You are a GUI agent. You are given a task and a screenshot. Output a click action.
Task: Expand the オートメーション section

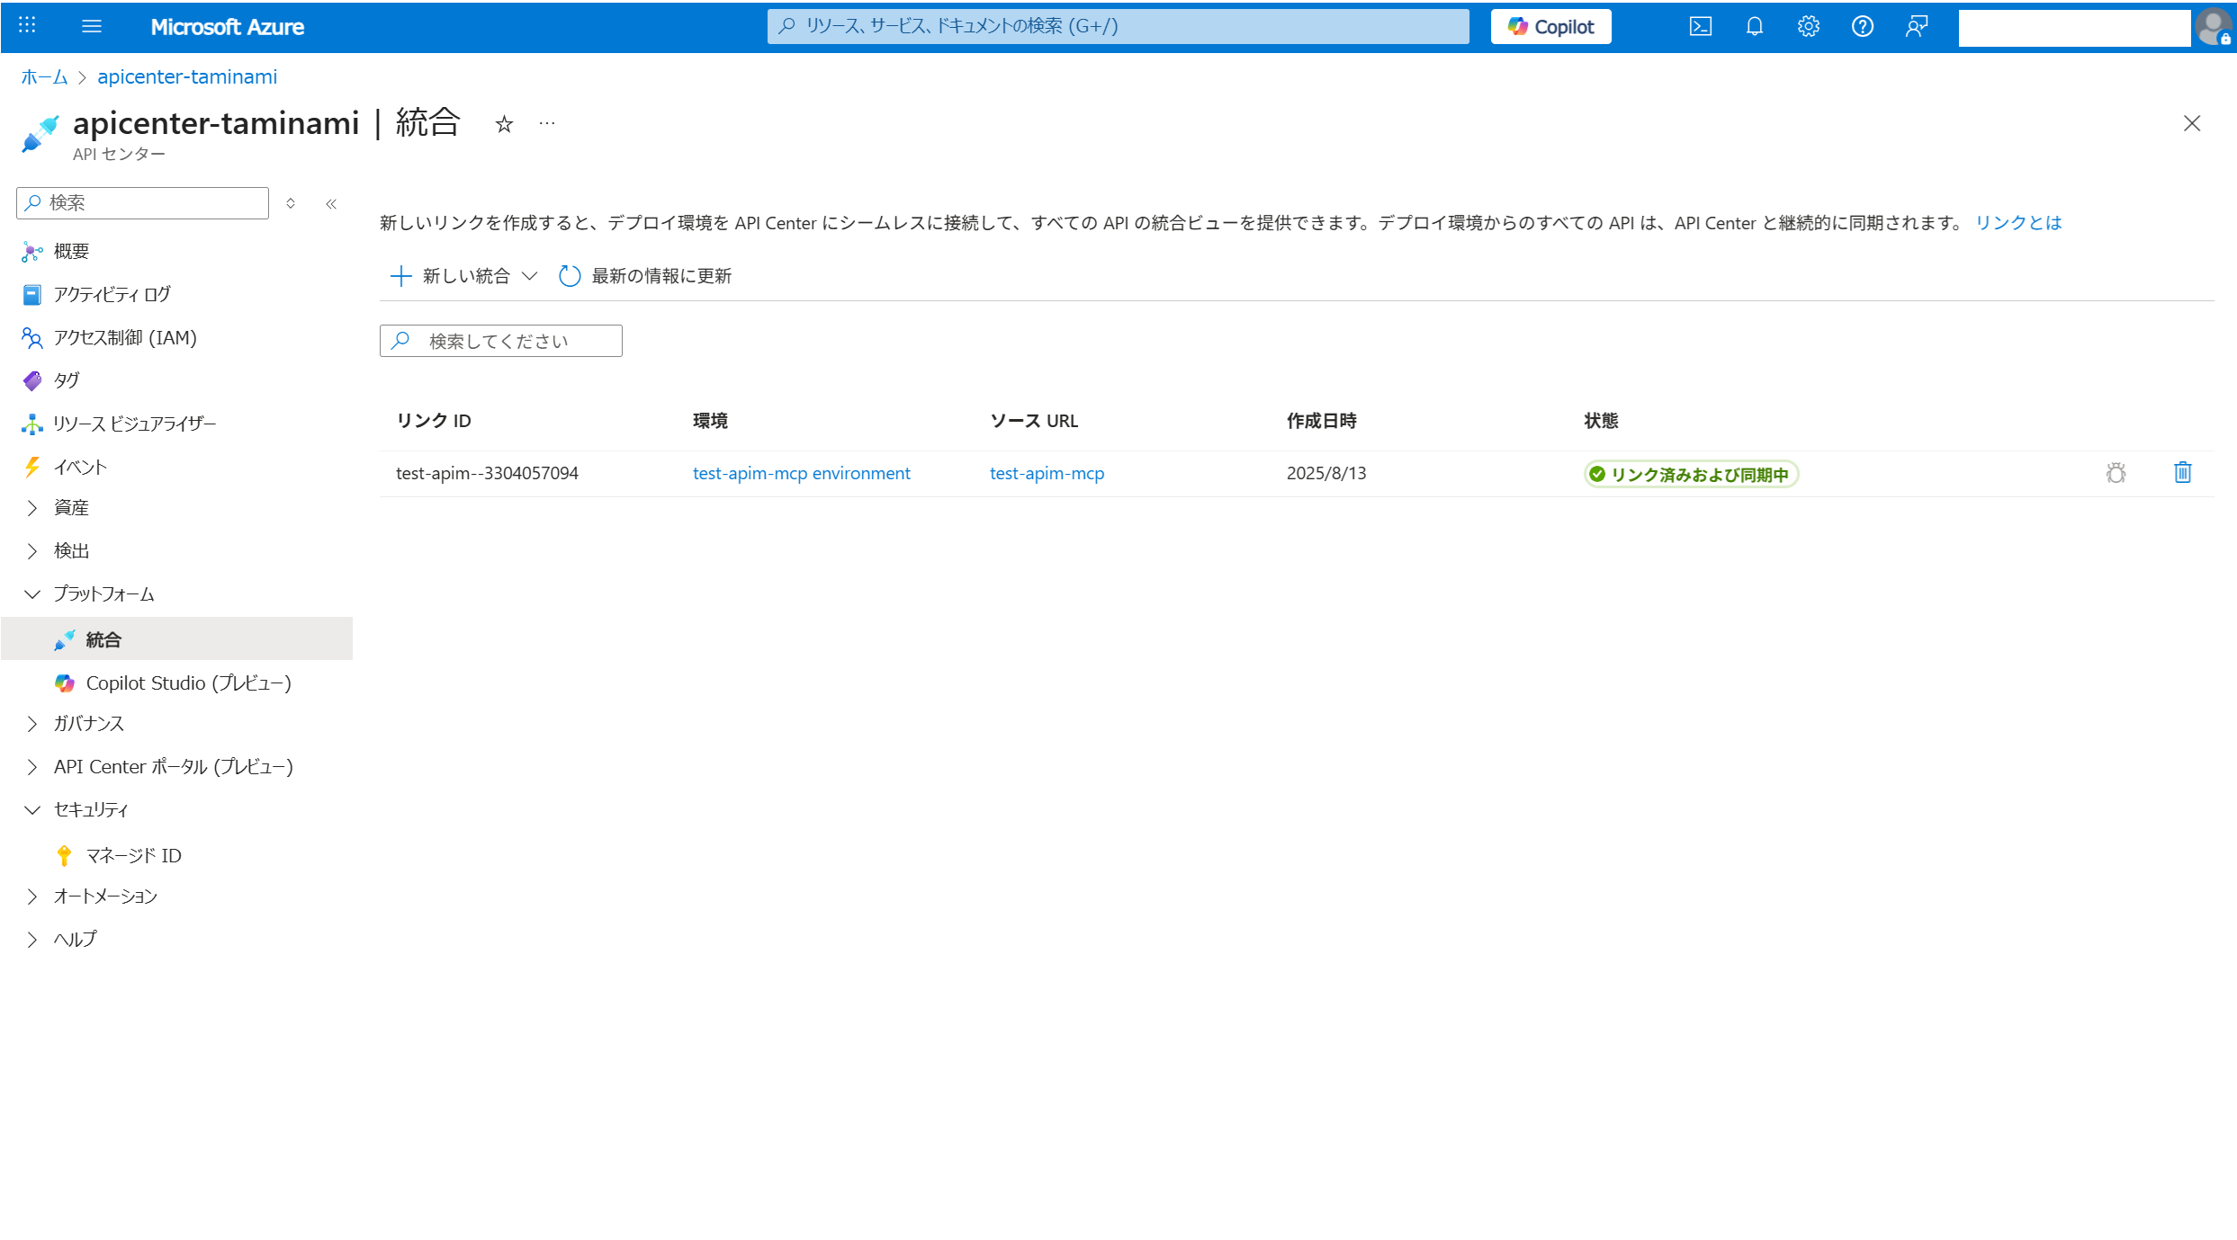pos(32,897)
